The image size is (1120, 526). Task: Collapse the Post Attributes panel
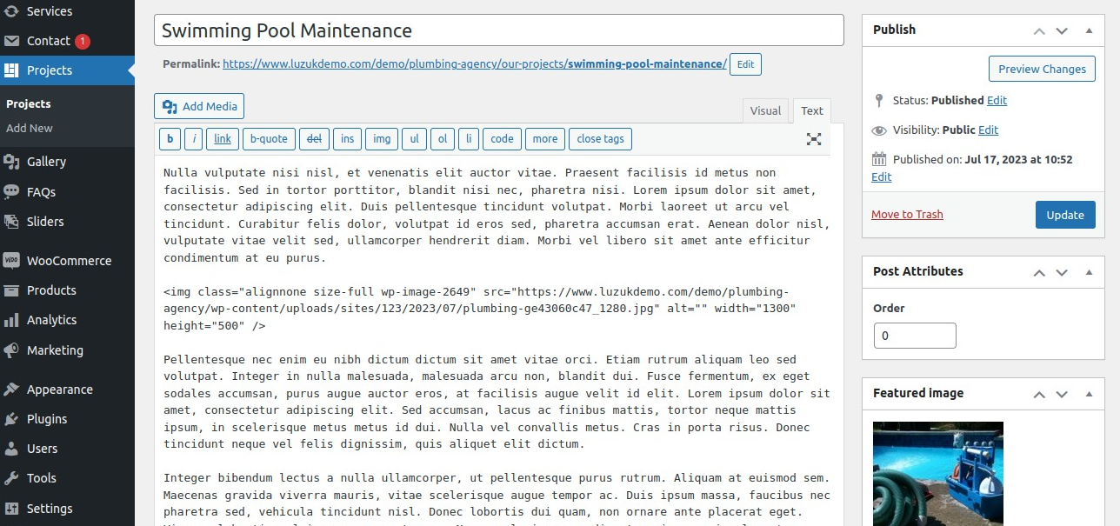pos(1089,271)
